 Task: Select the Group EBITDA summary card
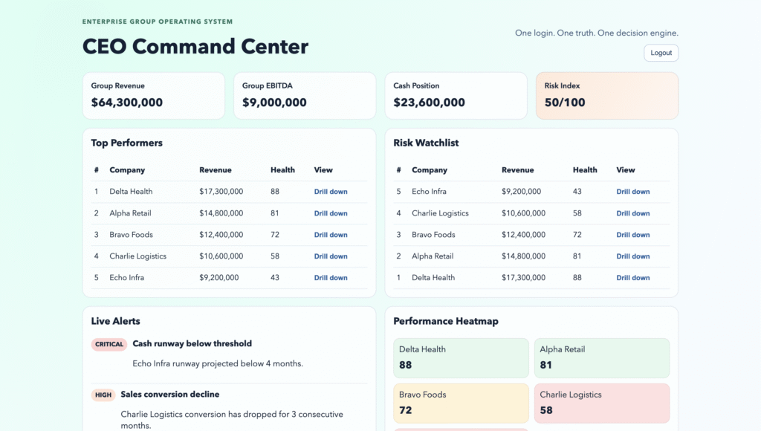tap(304, 95)
